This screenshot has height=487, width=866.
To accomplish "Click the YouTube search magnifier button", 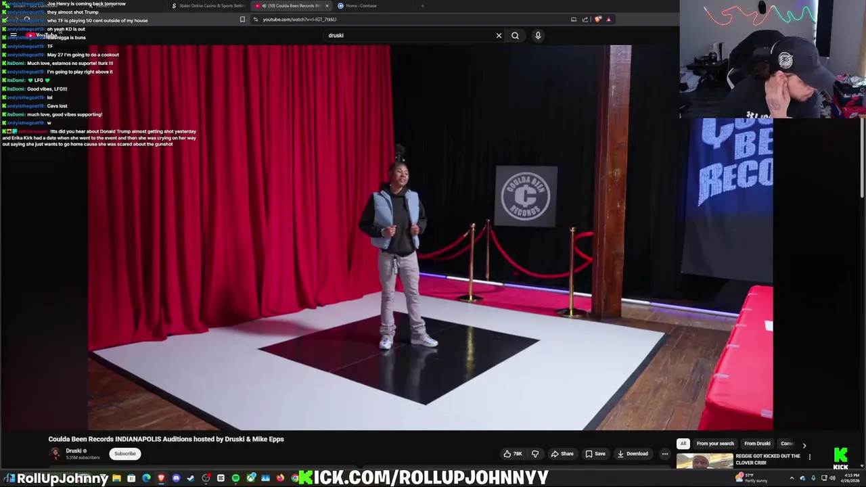I will (515, 35).
